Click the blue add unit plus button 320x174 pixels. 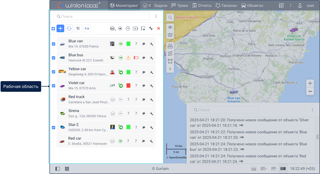[60, 28]
